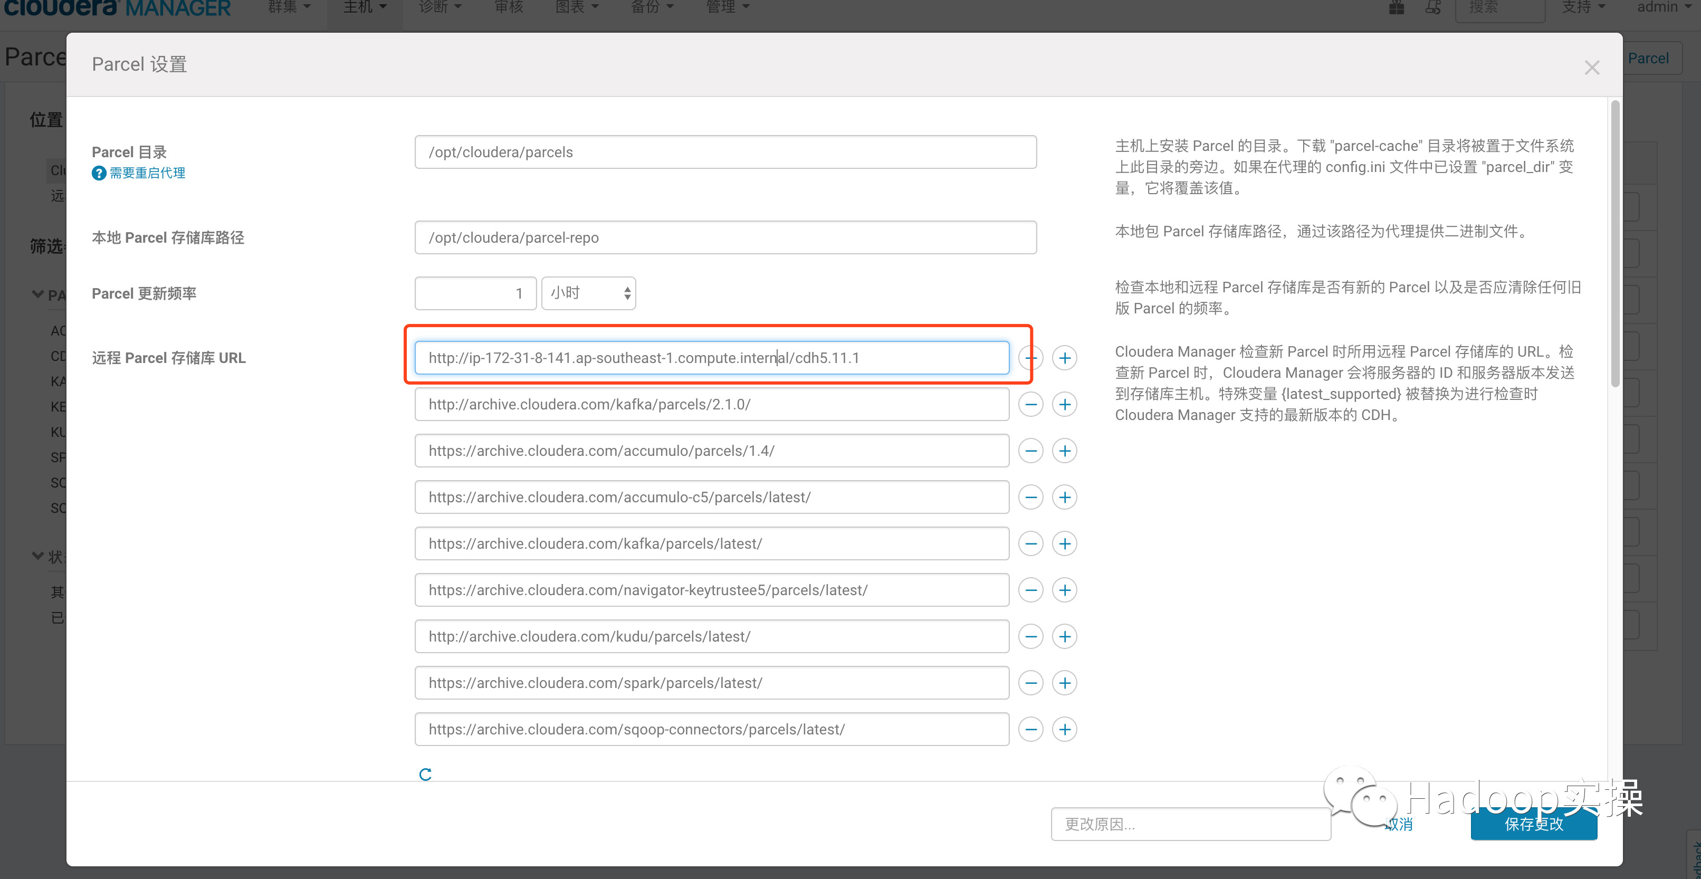Open the 管理 dropdown menu
This screenshot has width=1701, height=879.
727,7
